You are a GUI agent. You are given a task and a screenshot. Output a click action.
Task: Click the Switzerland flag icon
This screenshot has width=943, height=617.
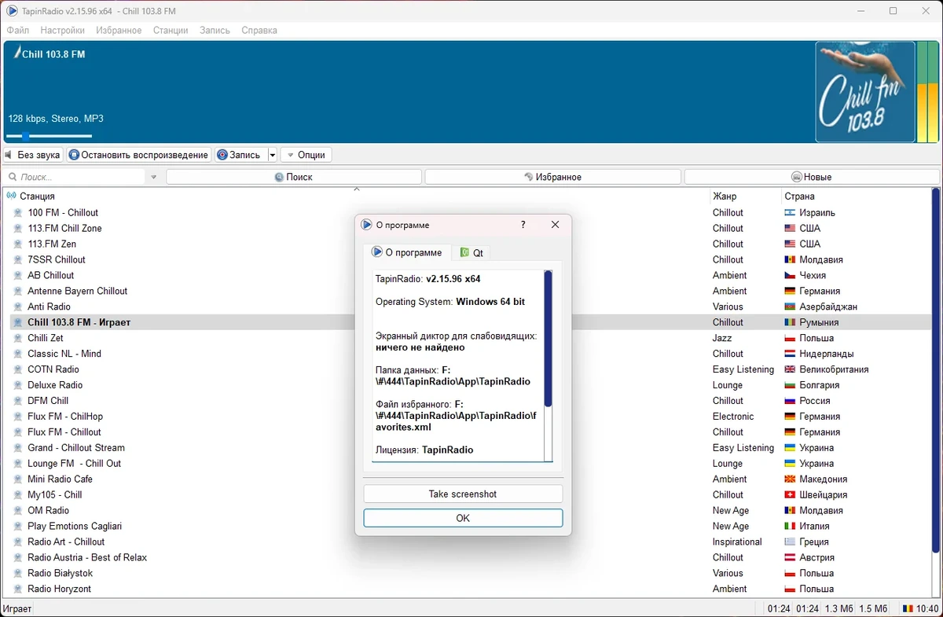pos(790,495)
